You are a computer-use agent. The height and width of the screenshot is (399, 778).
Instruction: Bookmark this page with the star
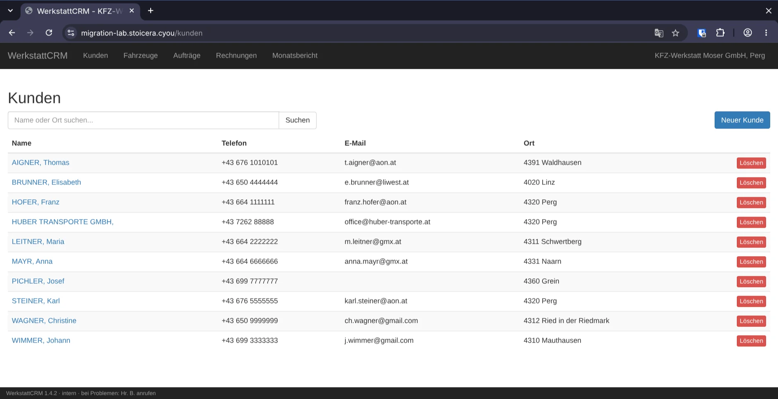point(676,33)
